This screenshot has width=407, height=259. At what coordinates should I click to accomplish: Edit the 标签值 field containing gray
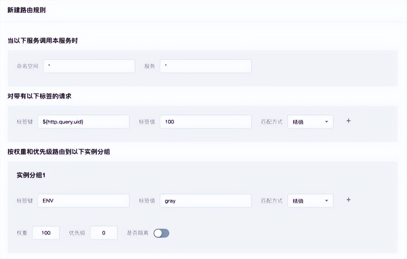pos(206,201)
